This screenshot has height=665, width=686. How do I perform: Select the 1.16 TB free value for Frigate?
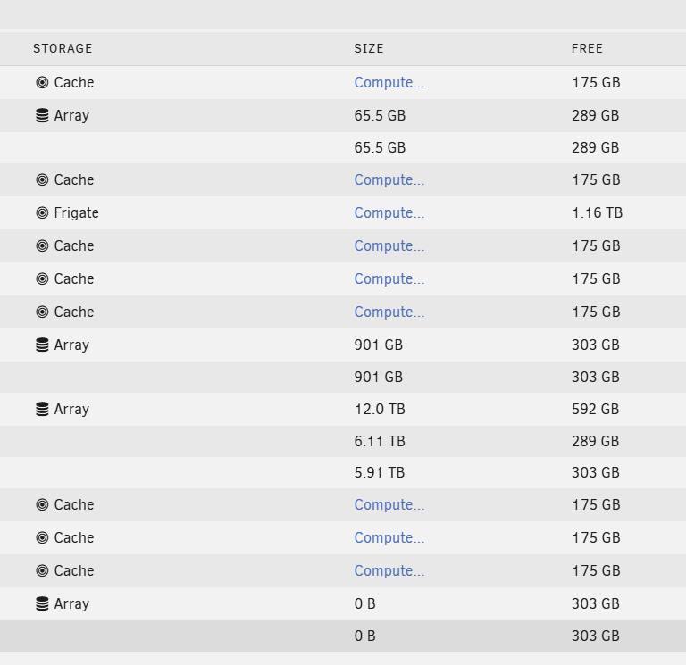tap(598, 213)
